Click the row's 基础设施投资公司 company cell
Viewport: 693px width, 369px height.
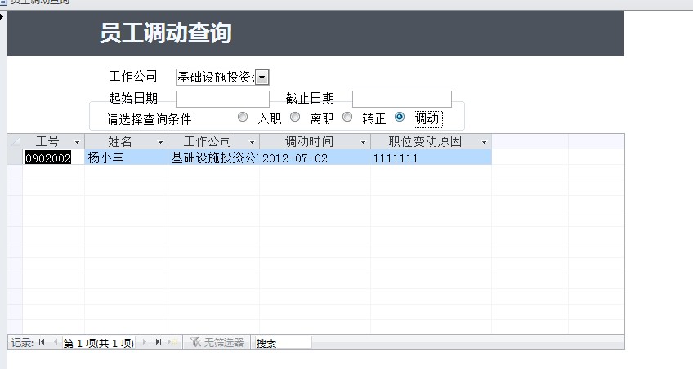pos(213,158)
